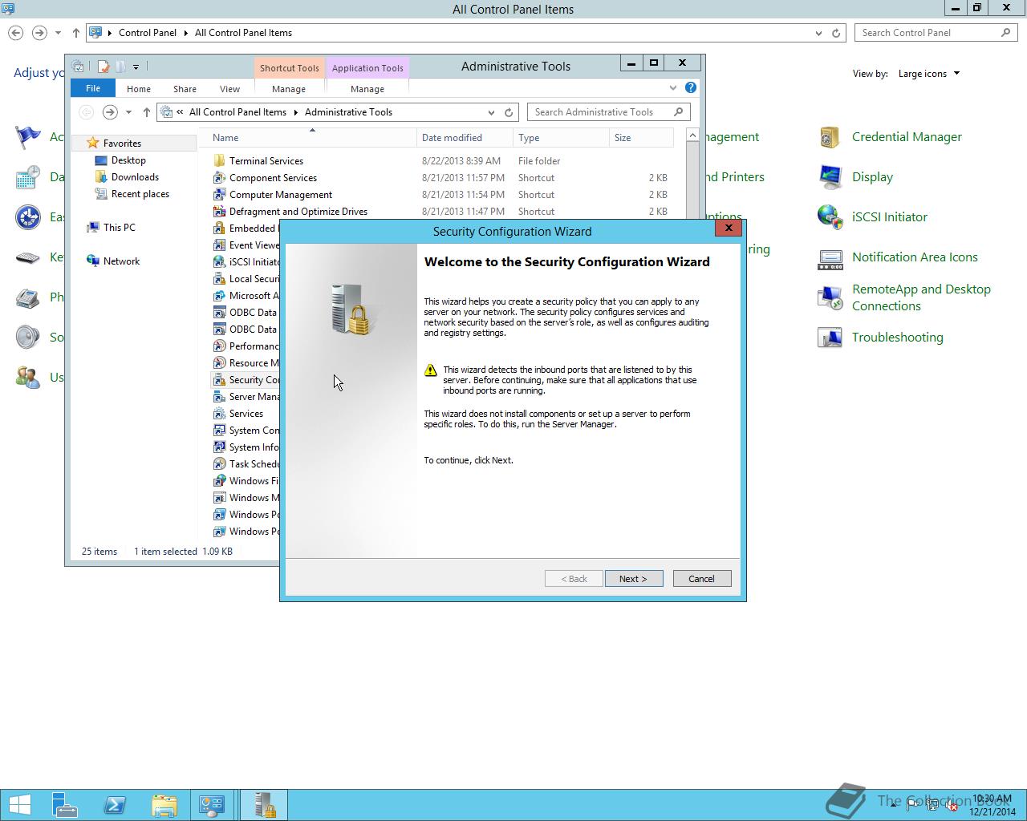1027x821 pixels.
Task: Click the Display monitor icon
Action: click(830, 177)
